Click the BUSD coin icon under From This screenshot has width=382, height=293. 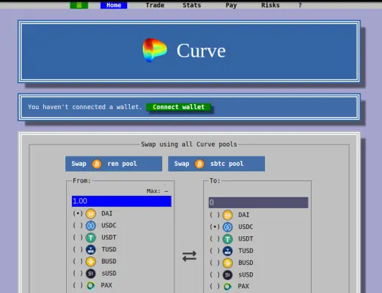90,261
